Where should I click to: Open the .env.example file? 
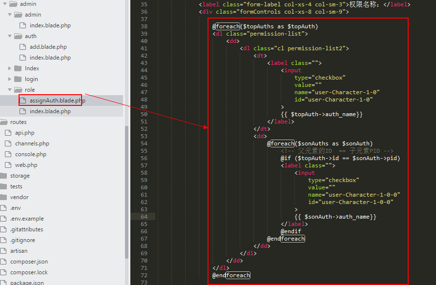pyautogui.click(x=27, y=219)
